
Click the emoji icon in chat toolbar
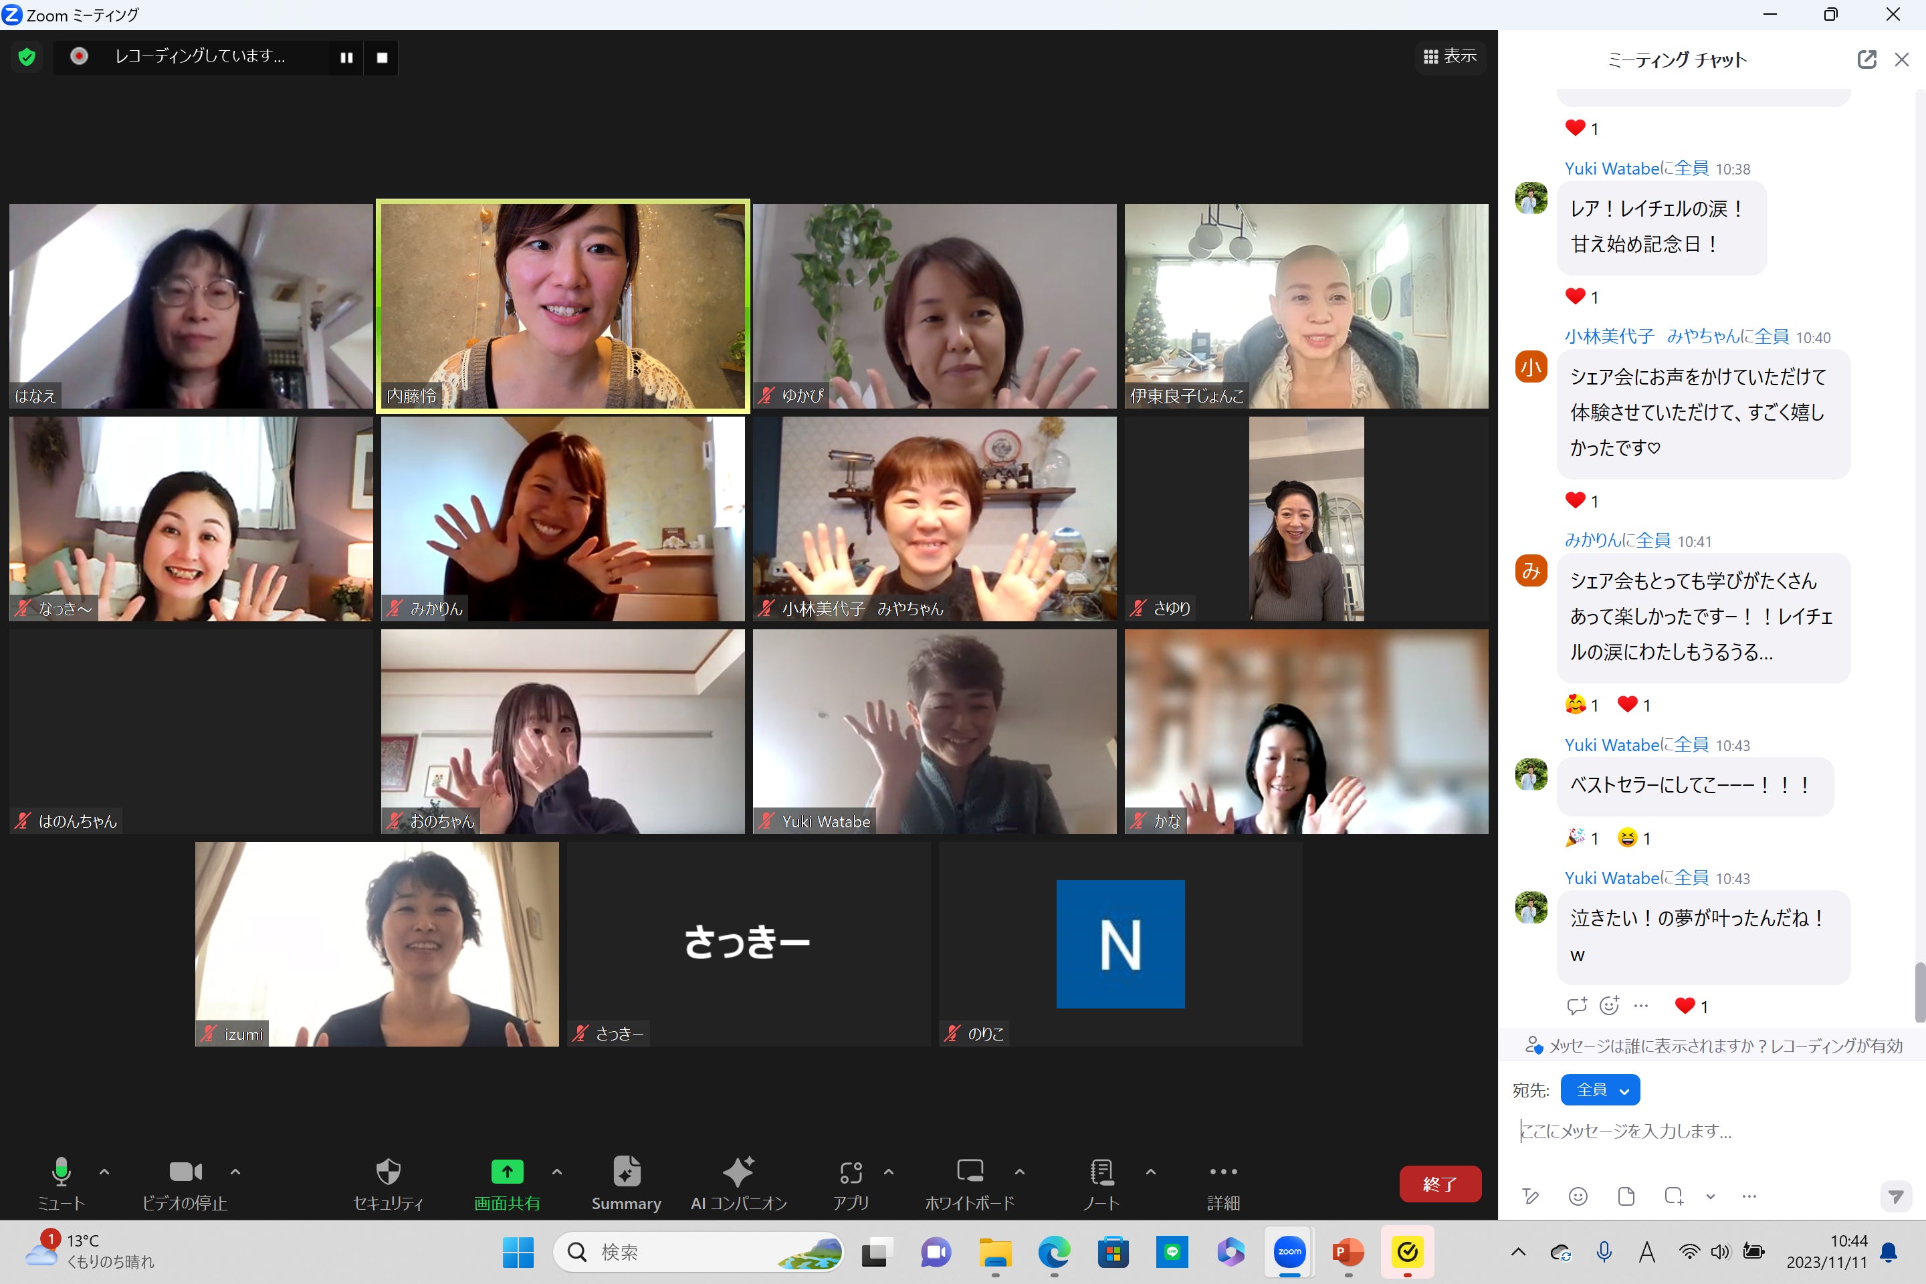(1578, 1196)
